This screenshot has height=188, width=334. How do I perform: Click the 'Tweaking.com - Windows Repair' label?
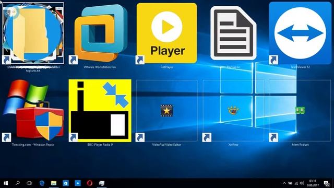point(33,145)
